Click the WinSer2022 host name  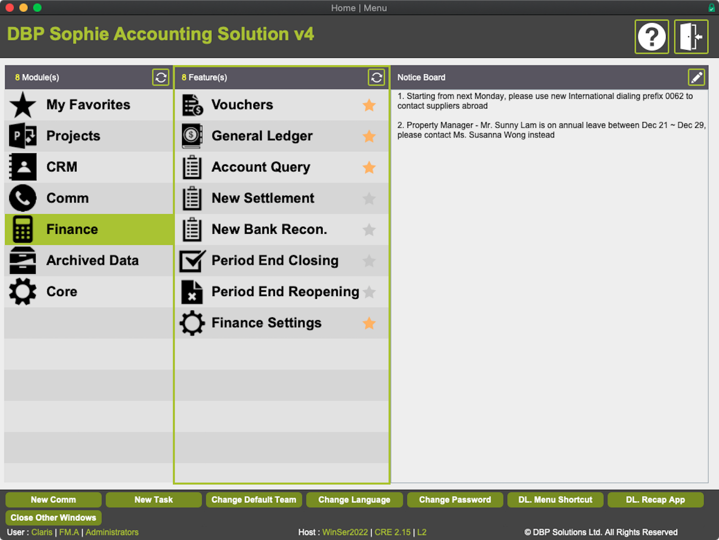[x=345, y=532]
